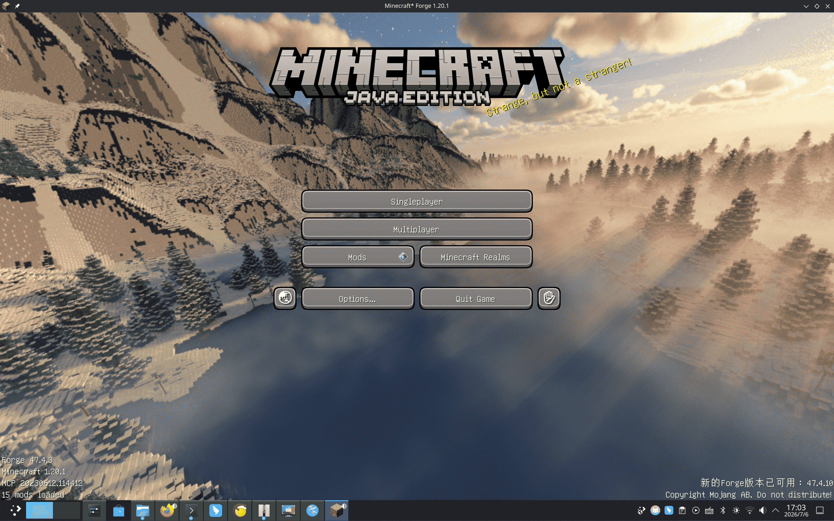This screenshot has width=834, height=521.
Task: Open the media player tray control
Action: pos(696,510)
